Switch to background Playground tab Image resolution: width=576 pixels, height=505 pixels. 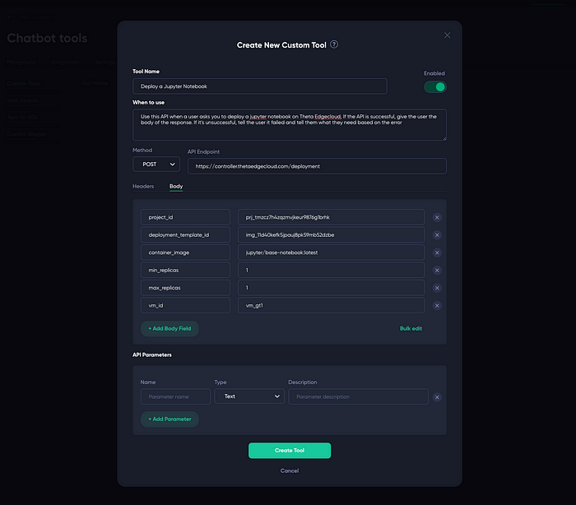tap(21, 62)
